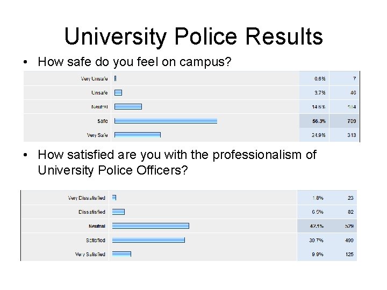Click the Satisfied response bar
This screenshot has height=290, width=387.
point(148,240)
